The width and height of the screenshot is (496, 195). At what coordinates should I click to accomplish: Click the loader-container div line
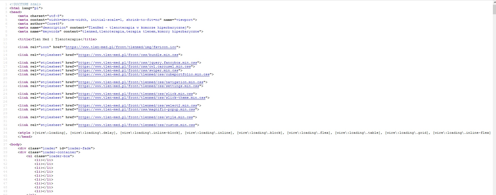[49, 152]
